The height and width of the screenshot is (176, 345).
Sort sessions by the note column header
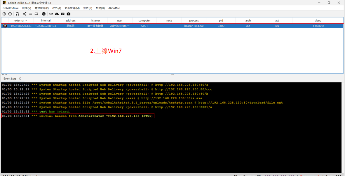pos(169,21)
